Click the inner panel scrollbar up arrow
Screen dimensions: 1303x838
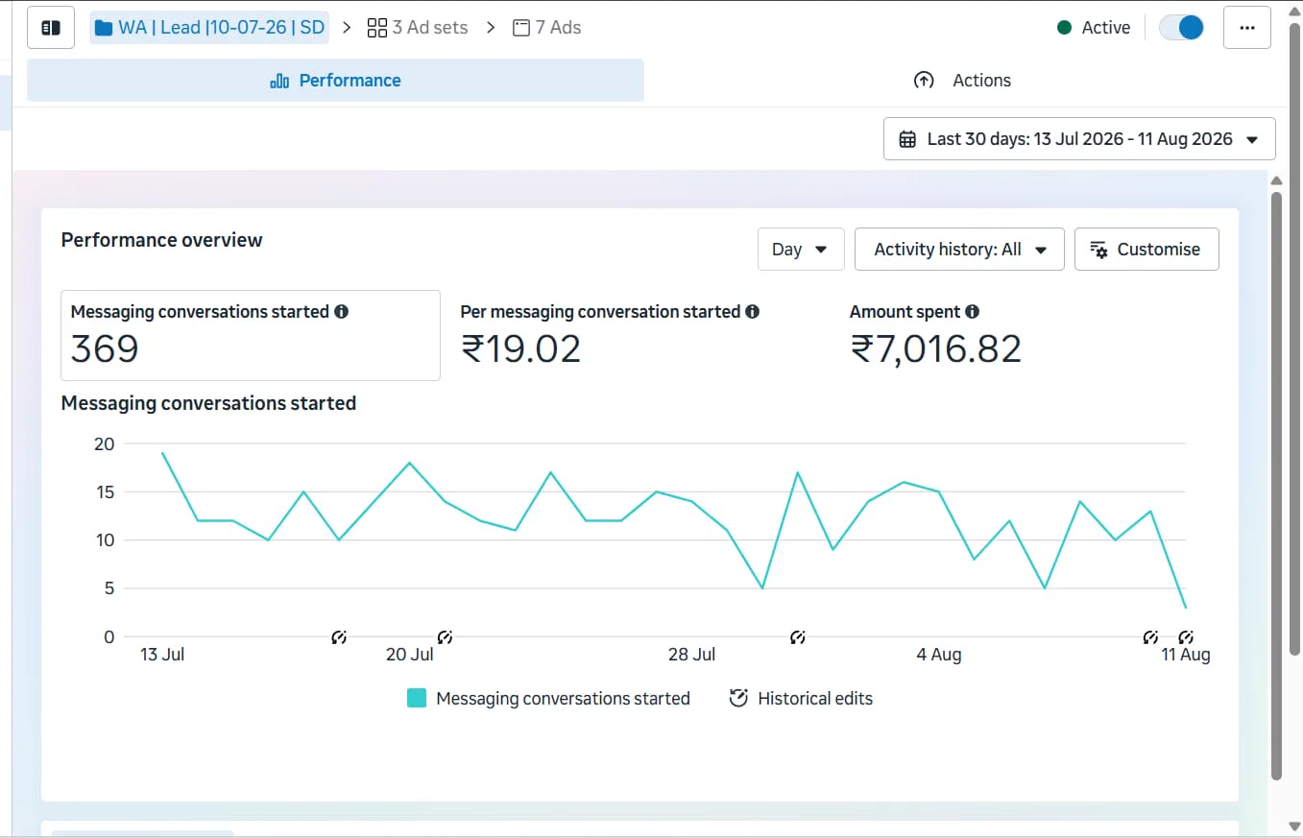click(1276, 180)
